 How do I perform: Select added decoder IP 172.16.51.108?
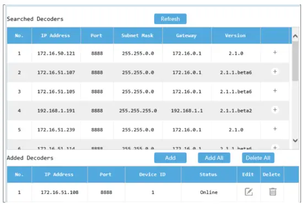(x=59, y=192)
